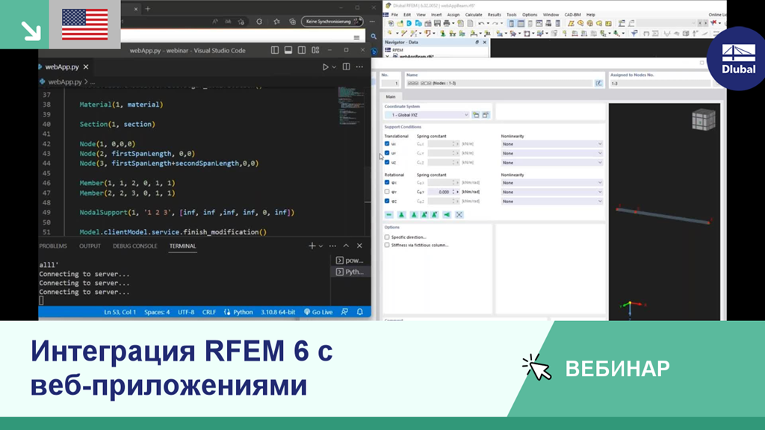Start Go Live server
This screenshot has width=765, height=430.
point(318,312)
